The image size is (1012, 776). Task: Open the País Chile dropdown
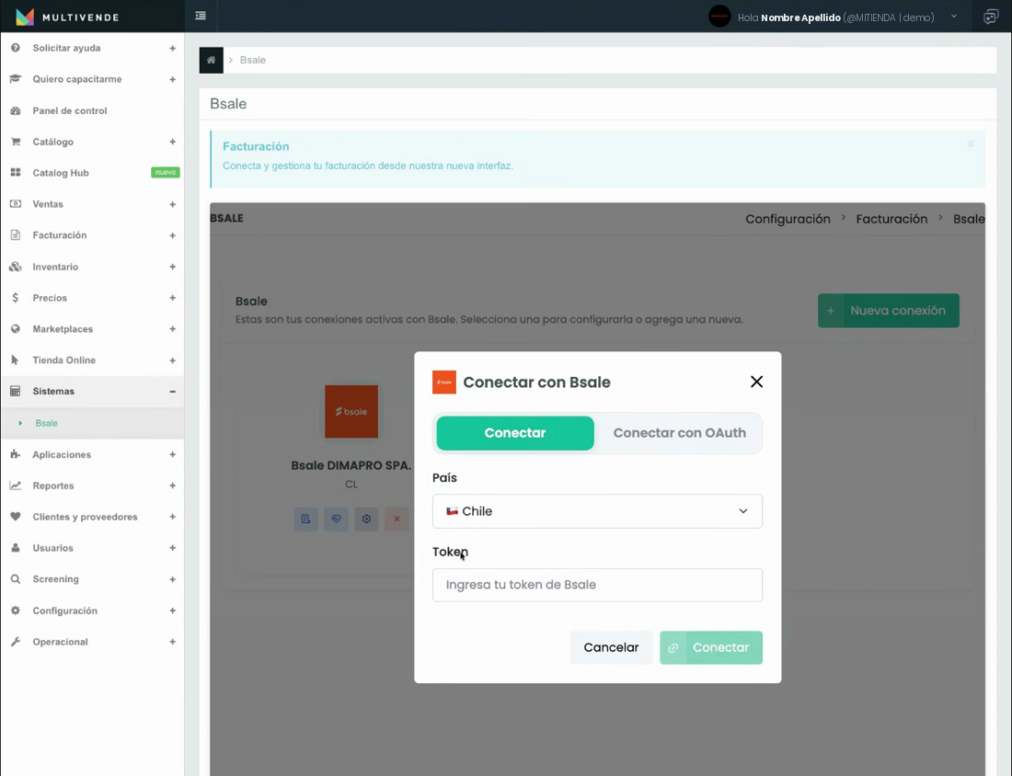click(597, 511)
